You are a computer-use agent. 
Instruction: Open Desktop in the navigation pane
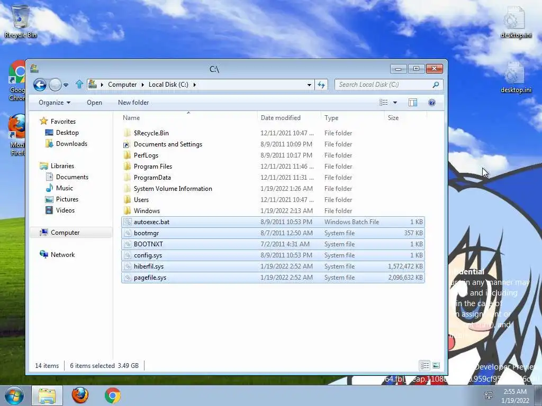coord(67,133)
